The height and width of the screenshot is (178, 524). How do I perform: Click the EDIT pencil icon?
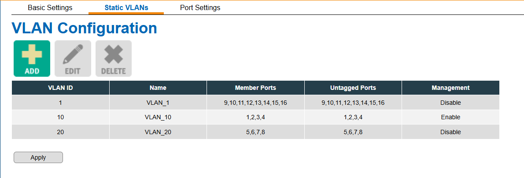tap(73, 59)
